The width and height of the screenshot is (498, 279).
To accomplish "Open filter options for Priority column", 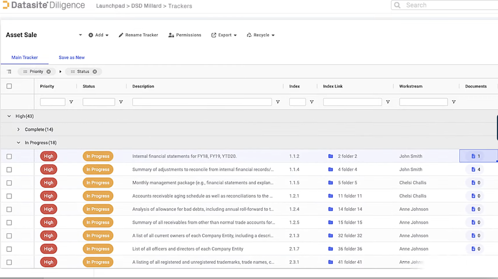I will [71, 102].
